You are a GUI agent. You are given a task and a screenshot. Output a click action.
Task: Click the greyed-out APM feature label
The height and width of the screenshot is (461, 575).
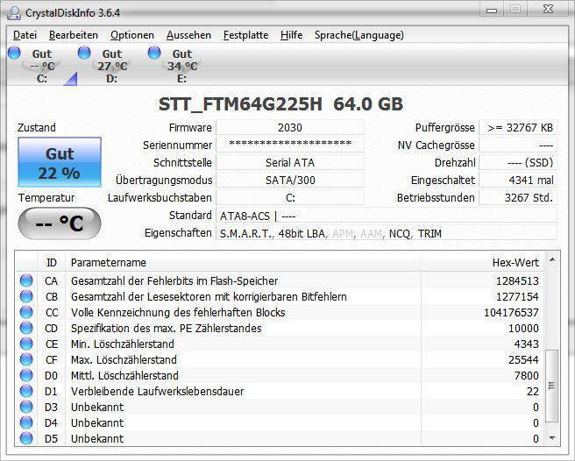[x=343, y=234]
